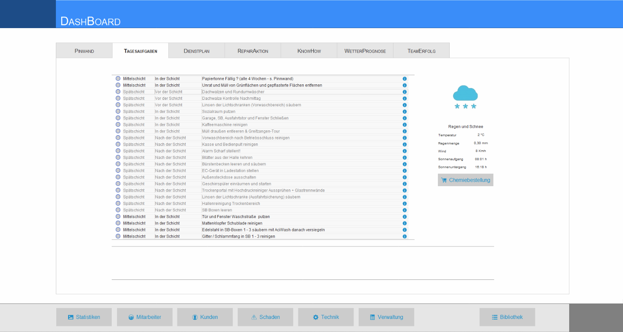Open info icon for Sozialraum putzen
The width and height of the screenshot is (623, 332).
(404, 112)
